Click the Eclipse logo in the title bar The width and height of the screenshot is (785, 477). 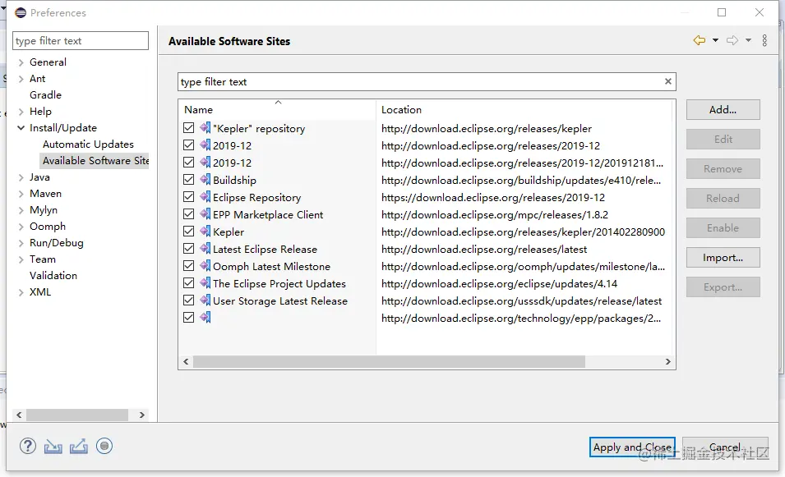coord(20,12)
